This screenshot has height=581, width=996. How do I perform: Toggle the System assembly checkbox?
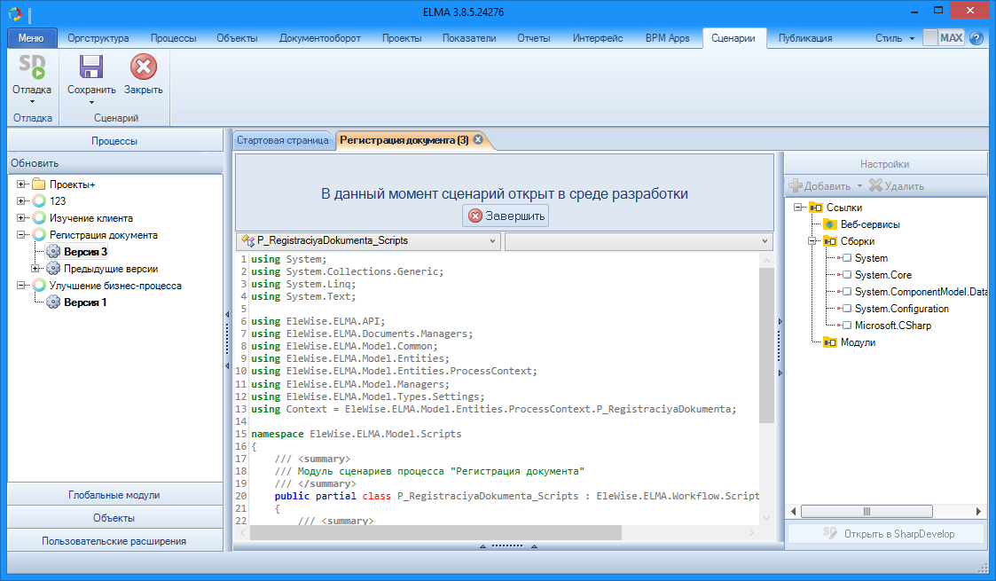846,258
